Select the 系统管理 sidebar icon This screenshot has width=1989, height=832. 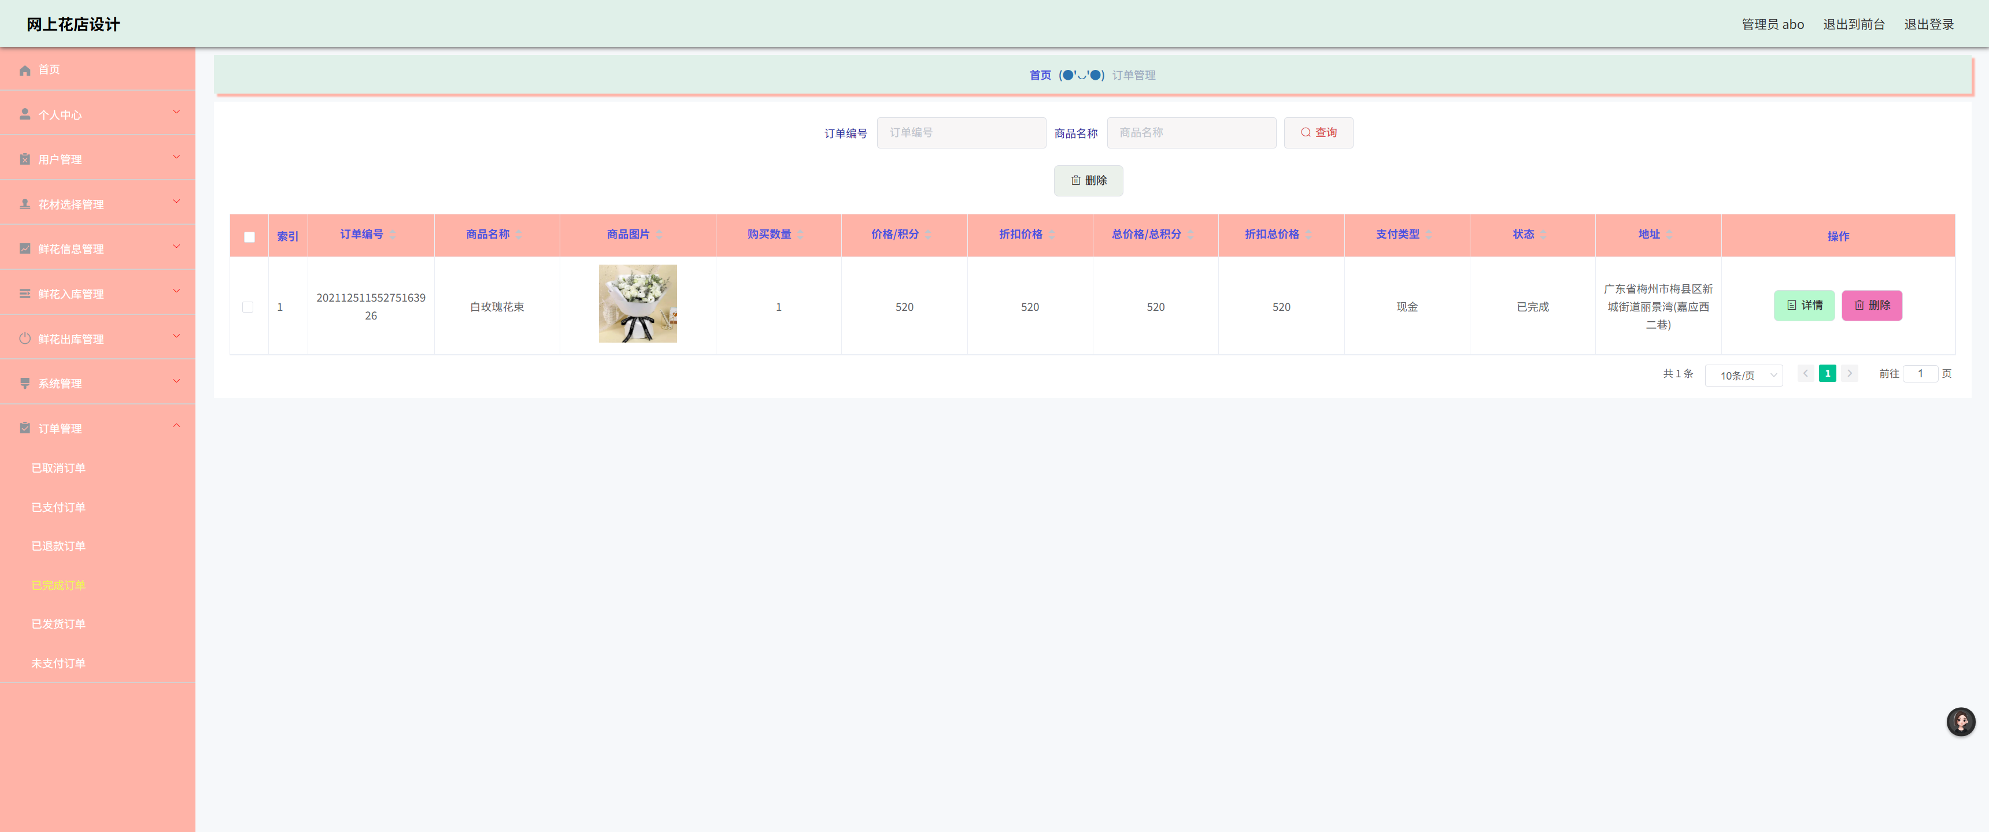(24, 383)
